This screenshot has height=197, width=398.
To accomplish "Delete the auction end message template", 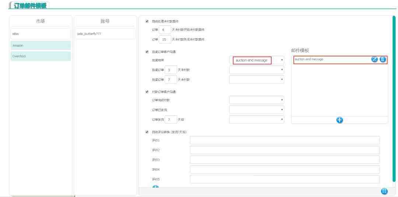I will point(383,60).
